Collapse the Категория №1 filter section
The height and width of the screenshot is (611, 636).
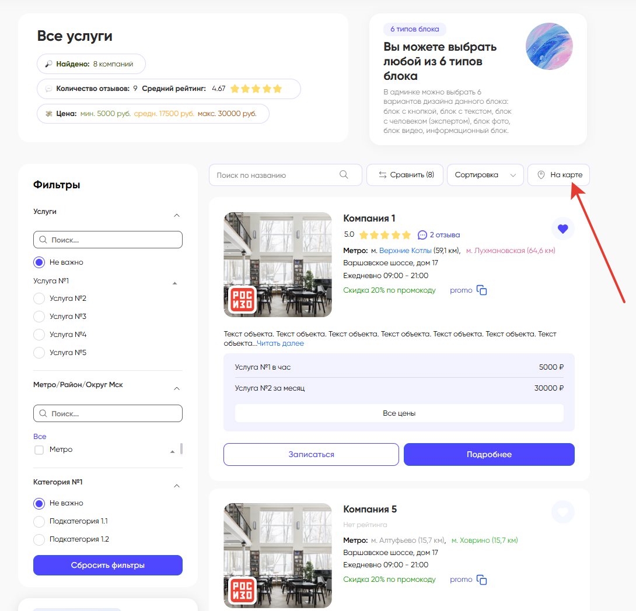coord(177,486)
